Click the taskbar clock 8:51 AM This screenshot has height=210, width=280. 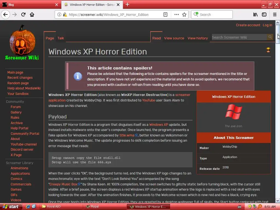tap(270, 207)
